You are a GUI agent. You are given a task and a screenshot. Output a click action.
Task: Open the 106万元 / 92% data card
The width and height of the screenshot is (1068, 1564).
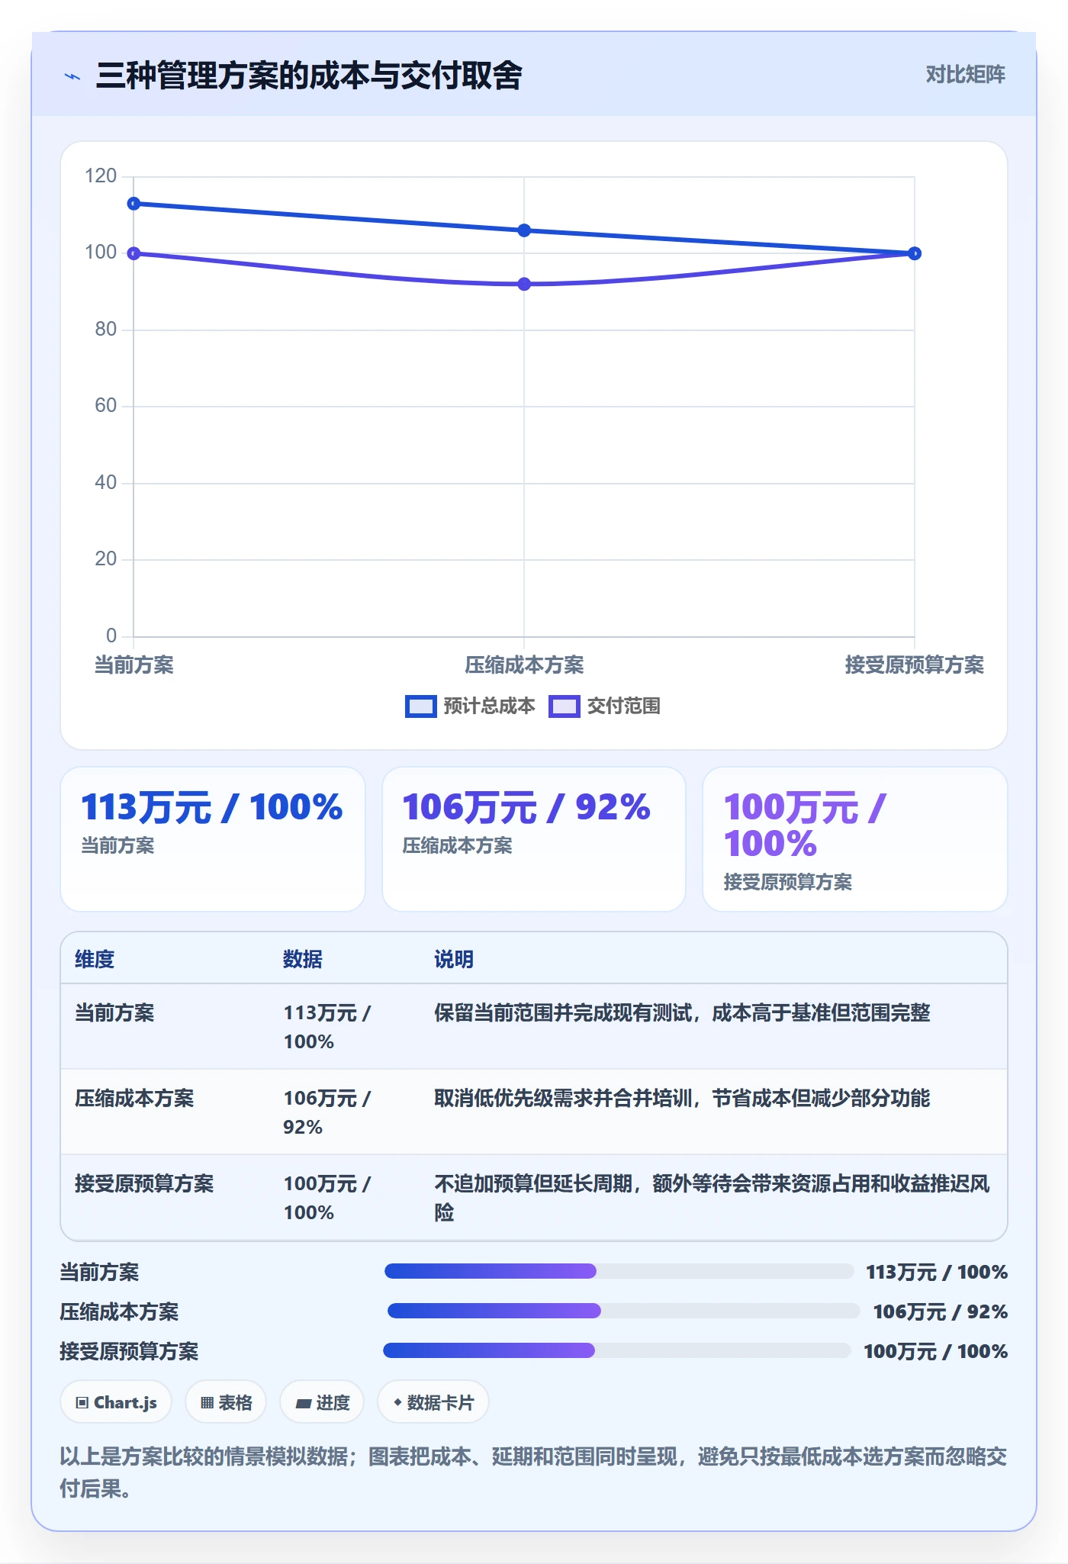coord(534,839)
